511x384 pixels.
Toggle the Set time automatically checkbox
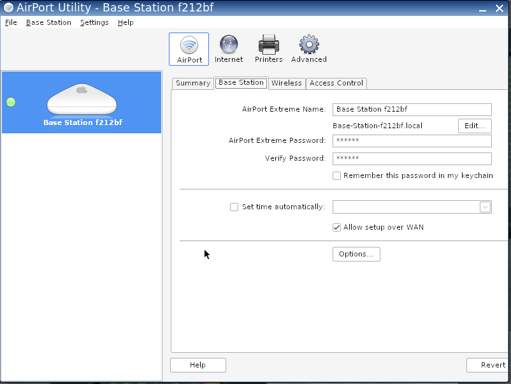coord(234,207)
